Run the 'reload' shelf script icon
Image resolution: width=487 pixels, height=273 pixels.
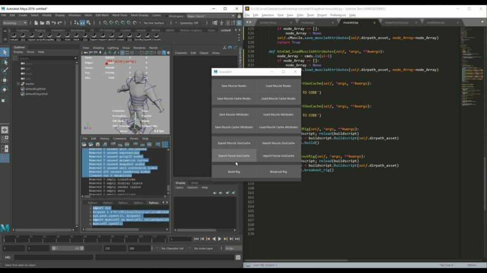(14, 37)
